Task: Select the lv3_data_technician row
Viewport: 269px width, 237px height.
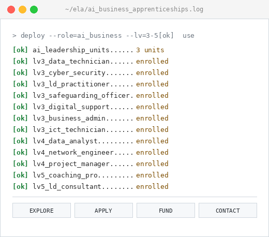Action: [x=91, y=62]
